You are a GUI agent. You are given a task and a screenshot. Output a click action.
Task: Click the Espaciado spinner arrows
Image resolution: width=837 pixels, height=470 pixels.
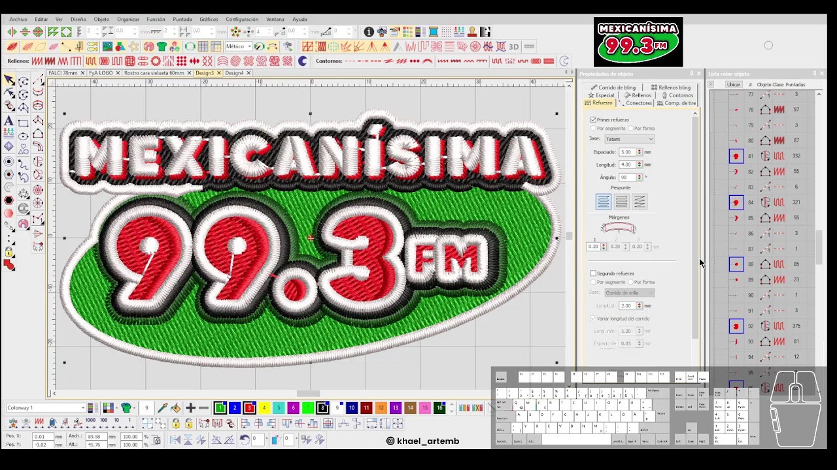[x=640, y=152]
